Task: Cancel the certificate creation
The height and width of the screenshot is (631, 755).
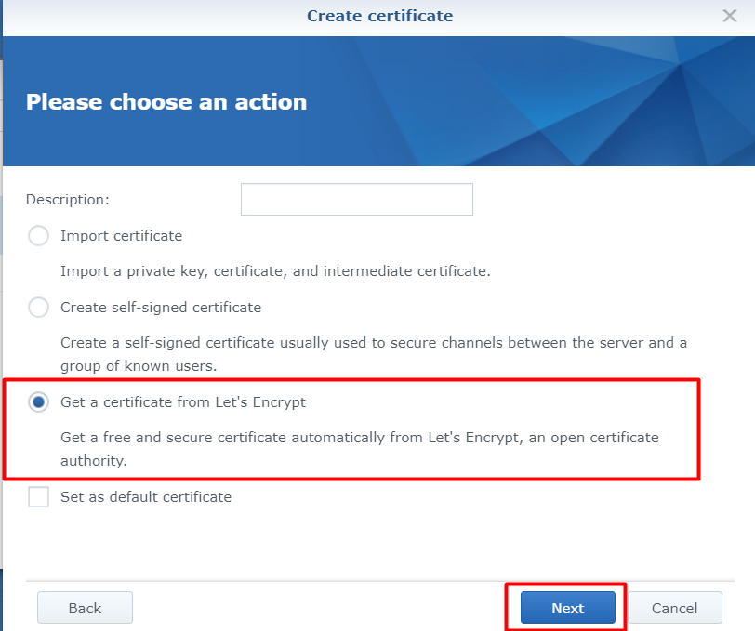Action: (x=675, y=608)
